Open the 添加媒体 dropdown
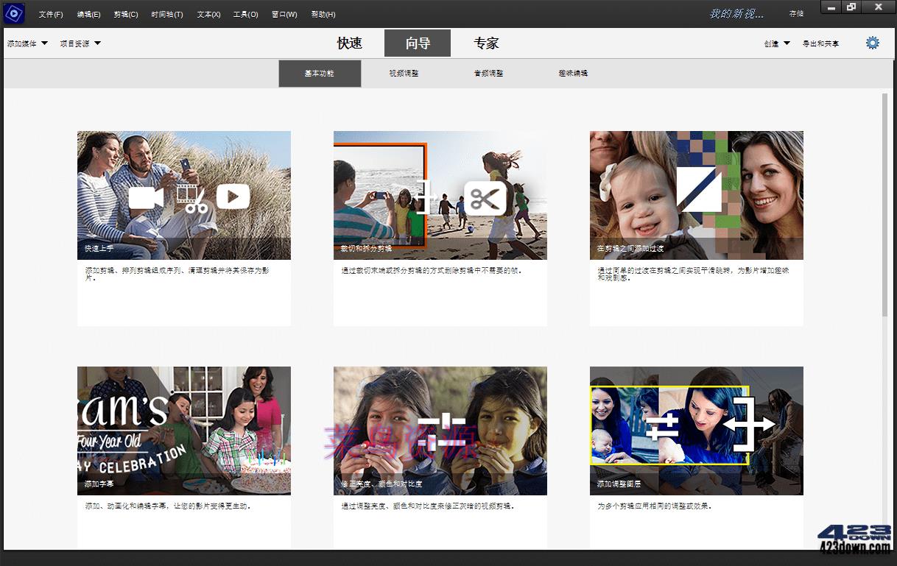Image resolution: width=897 pixels, height=566 pixels. 27,43
